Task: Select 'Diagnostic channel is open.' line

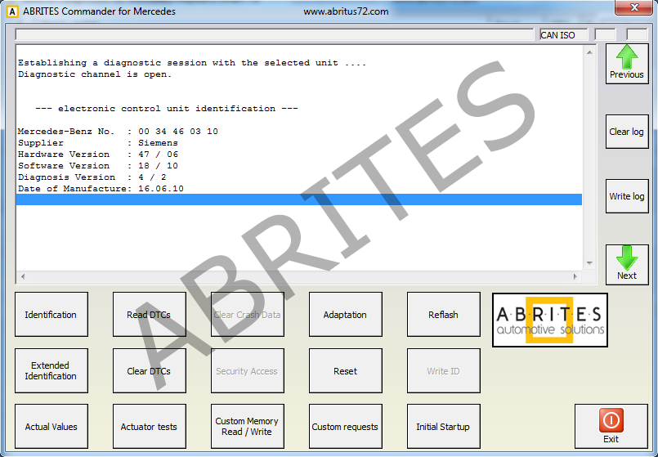Action: [x=95, y=74]
